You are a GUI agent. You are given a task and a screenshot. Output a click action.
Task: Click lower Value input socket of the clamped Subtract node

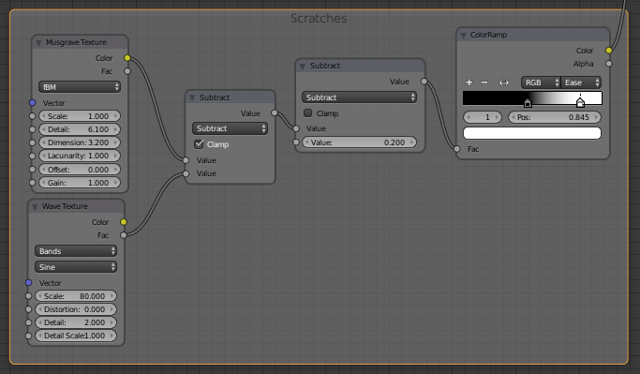[x=186, y=173]
